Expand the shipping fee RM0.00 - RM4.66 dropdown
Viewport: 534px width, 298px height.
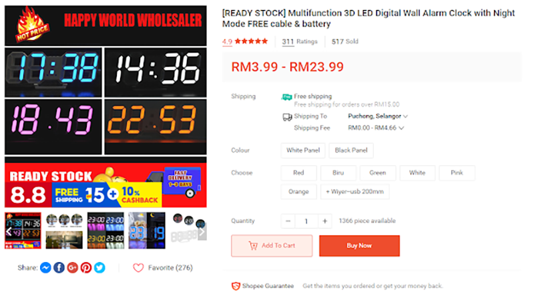pyautogui.click(x=376, y=128)
